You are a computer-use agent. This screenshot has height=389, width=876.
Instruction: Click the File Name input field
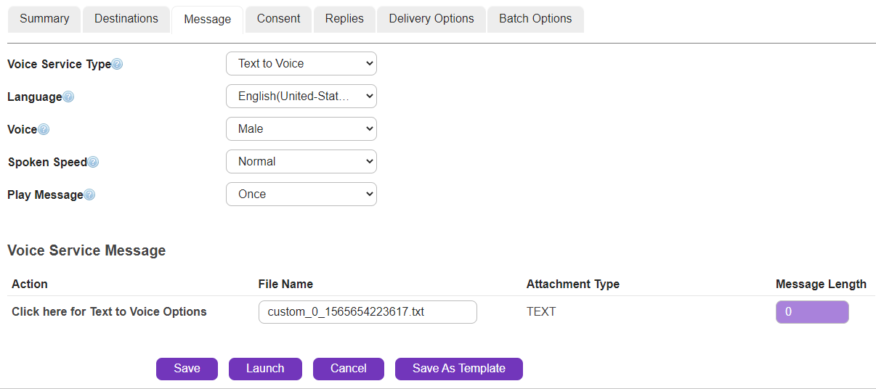coord(368,312)
